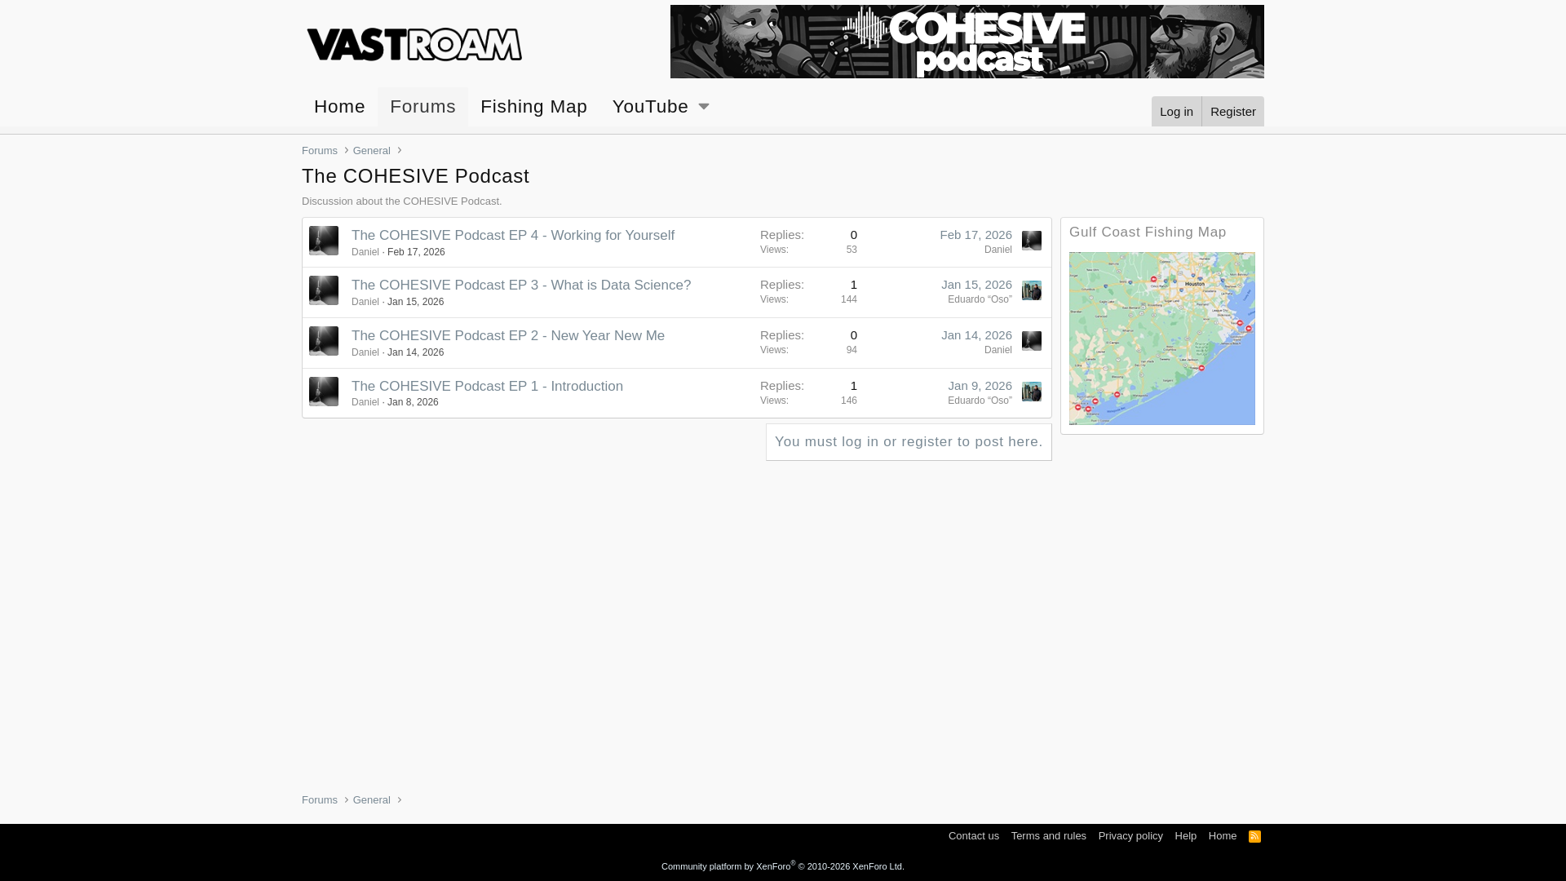Viewport: 1566px width, 881px height.
Task: Click the Register button
Action: click(x=1232, y=111)
